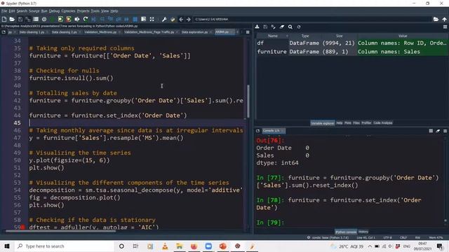Sort variables by Name column header
This screenshot has width=449, height=252.
tap(273, 36)
